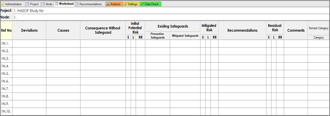The image size is (330, 116).
Task: Select row 1N.9. reference cell
Action: pyautogui.click(x=6, y=104)
